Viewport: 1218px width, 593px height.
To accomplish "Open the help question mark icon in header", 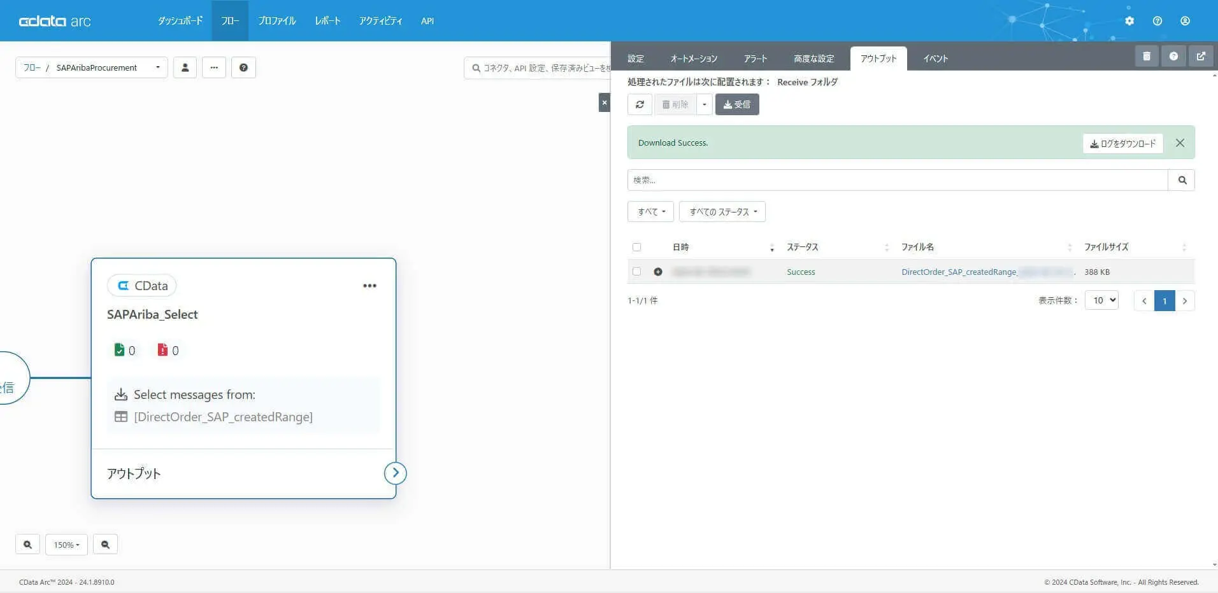I will click(x=1157, y=21).
